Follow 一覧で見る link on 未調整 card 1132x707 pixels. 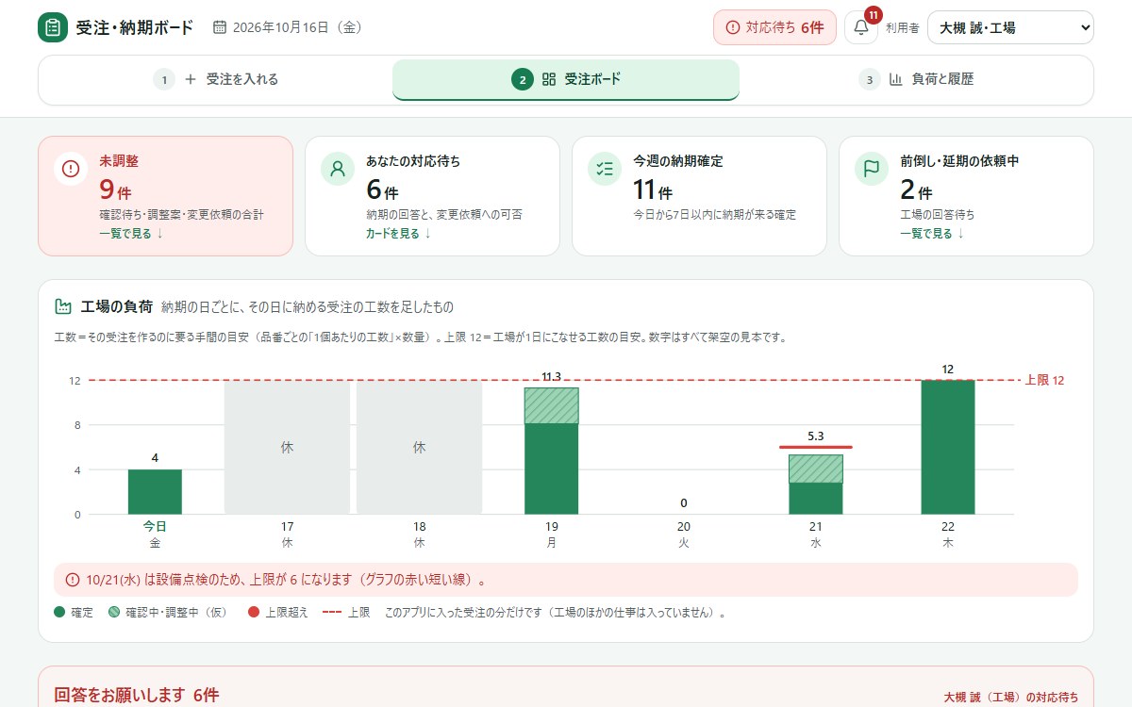[131, 234]
